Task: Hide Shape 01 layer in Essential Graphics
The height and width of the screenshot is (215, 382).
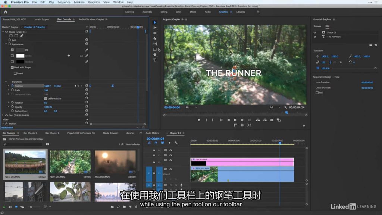Action: (315, 32)
